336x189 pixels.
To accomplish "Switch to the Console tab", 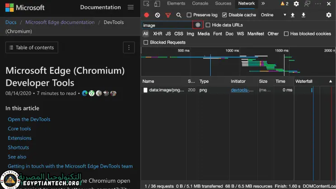I will [x=200, y=4].
